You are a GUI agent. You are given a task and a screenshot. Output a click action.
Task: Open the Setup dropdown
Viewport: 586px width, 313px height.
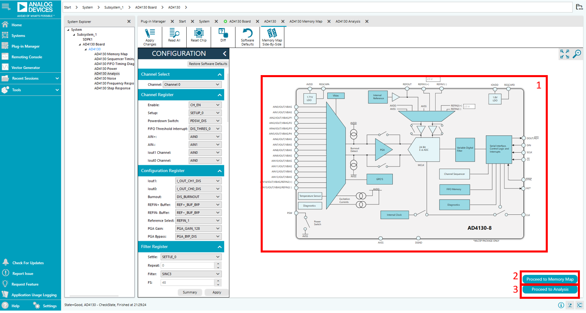[x=205, y=113]
